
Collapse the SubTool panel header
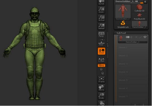point(131,33)
